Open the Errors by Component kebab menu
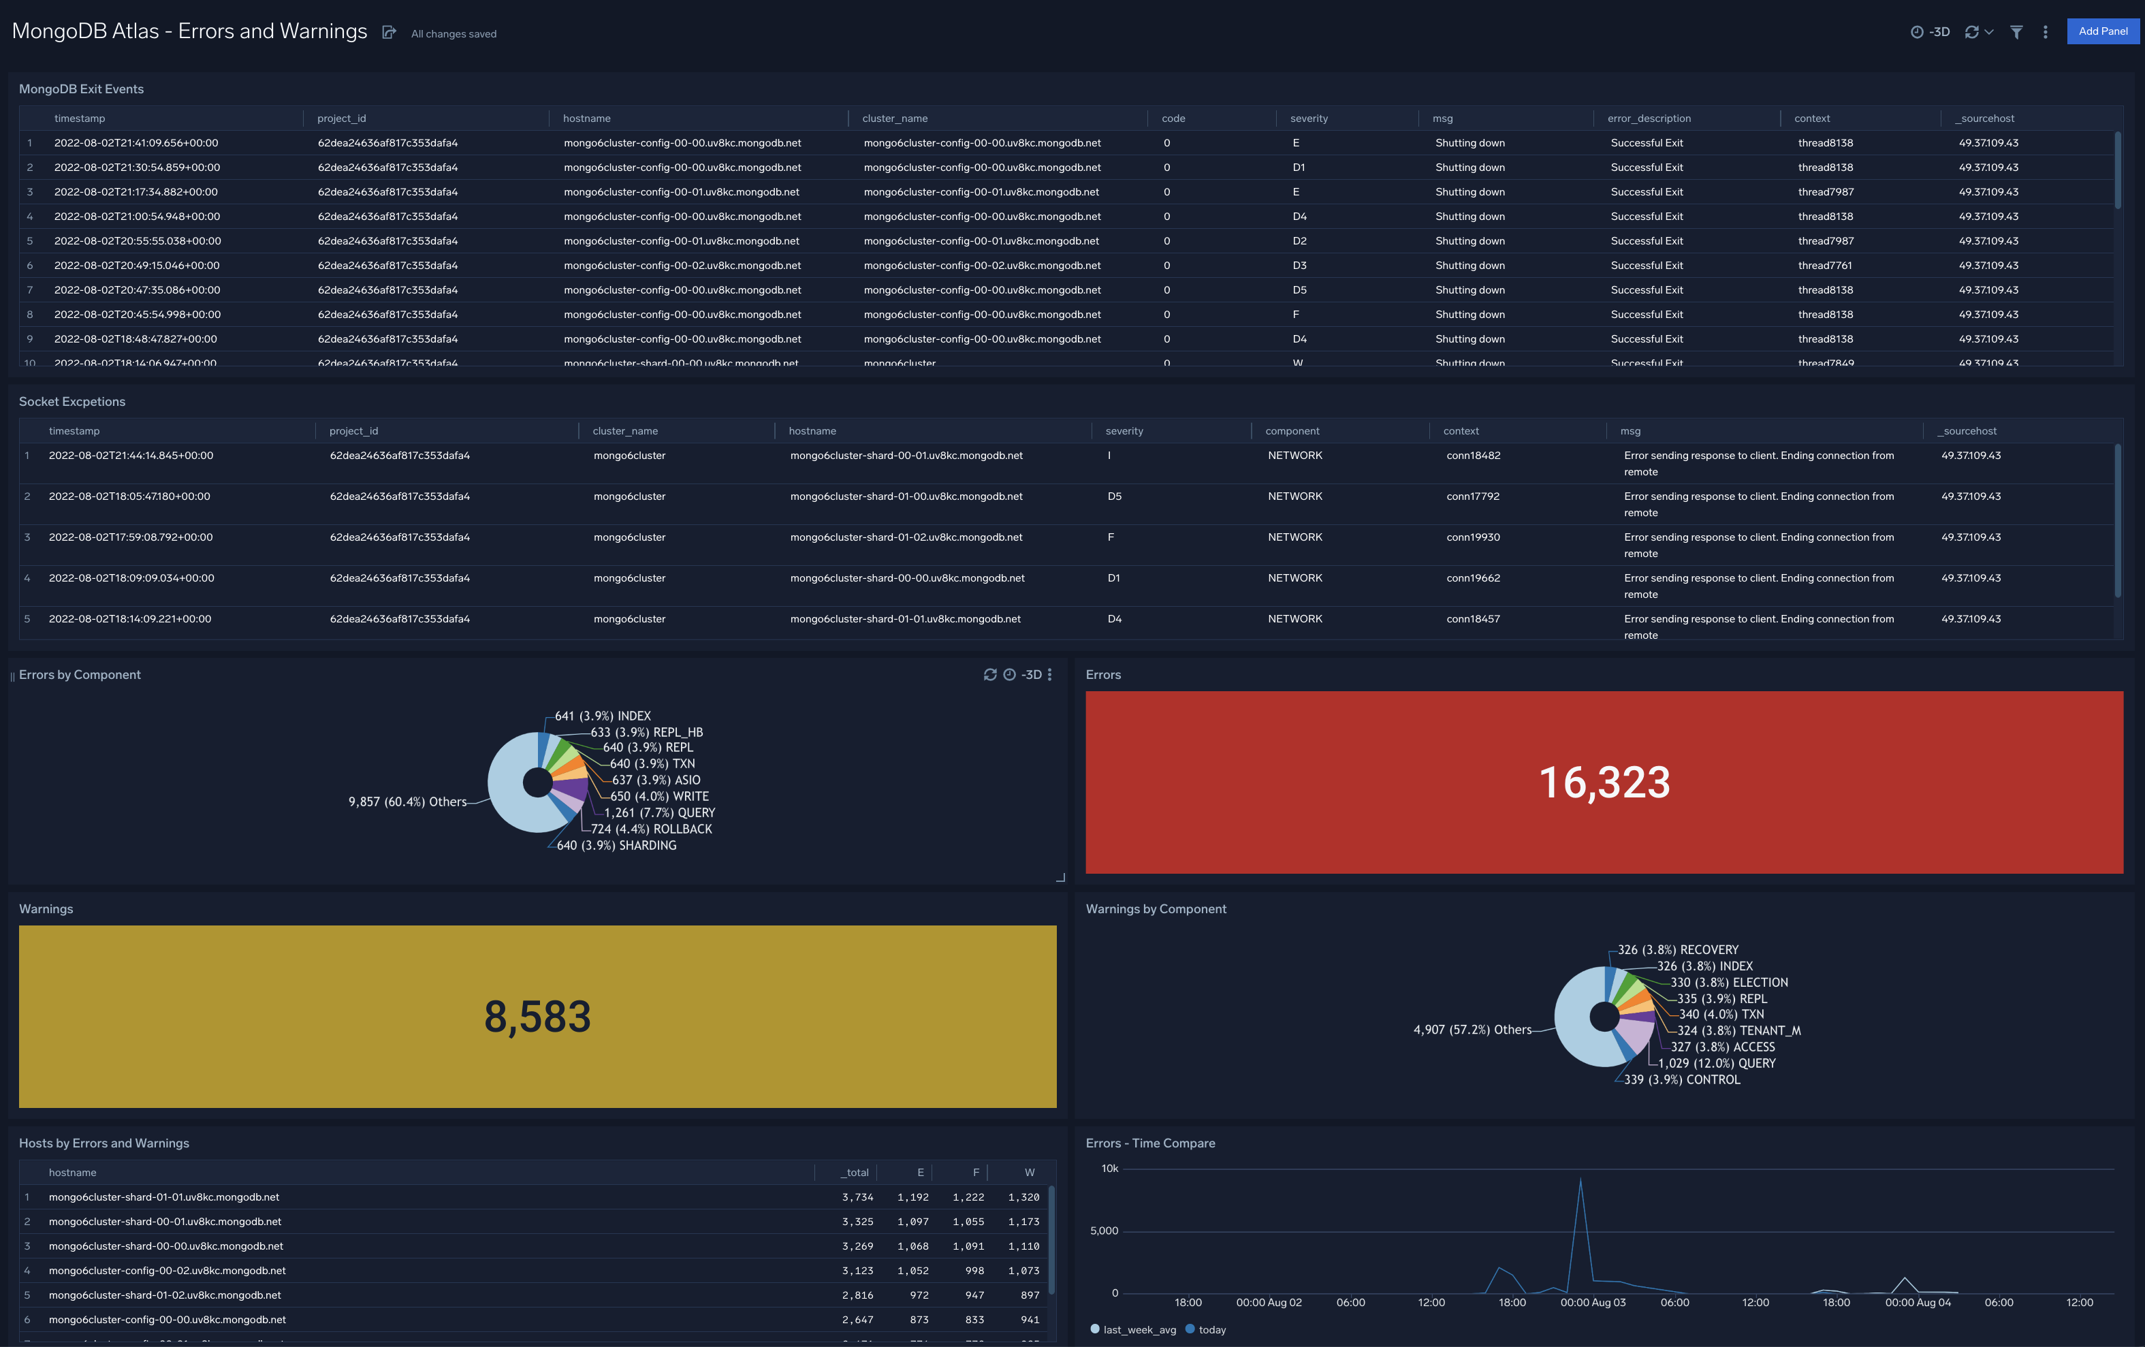 [1049, 674]
